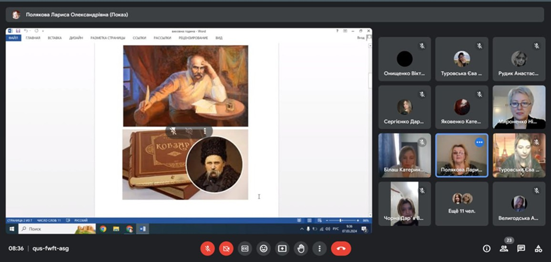Show the participants list (23 people)
Viewport: 551px width, 262px height.
tap(504, 249)
